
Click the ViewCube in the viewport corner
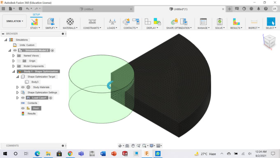pyautogui.click(x=269, y=42)
